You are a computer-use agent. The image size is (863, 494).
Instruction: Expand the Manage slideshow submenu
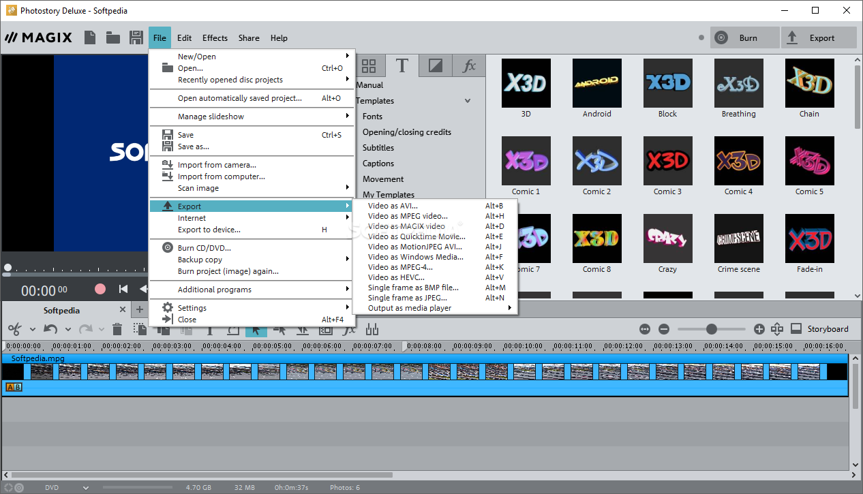[x=252, y=117]
